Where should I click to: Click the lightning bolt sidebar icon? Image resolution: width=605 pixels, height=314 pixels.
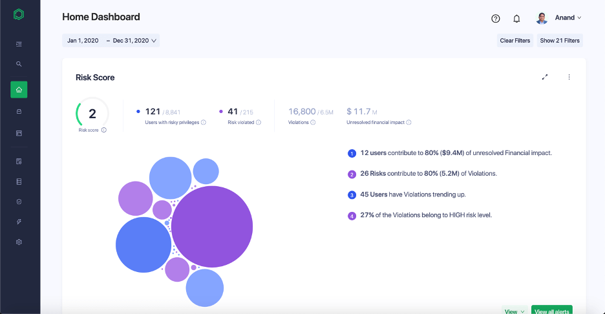(x=19, y=222)
